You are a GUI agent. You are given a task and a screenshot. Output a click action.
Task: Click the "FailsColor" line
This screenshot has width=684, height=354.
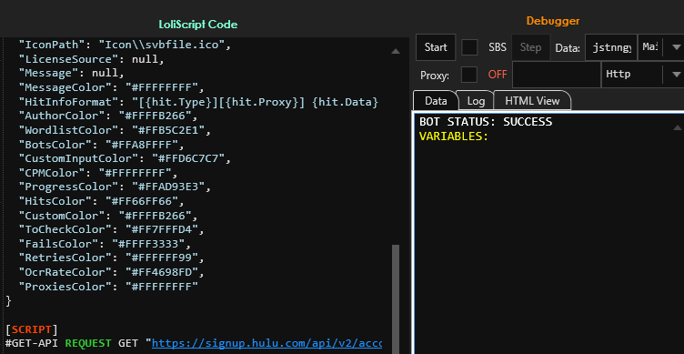point(105,244)
